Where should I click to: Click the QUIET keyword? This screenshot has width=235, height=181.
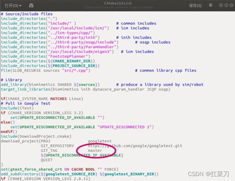47,160
